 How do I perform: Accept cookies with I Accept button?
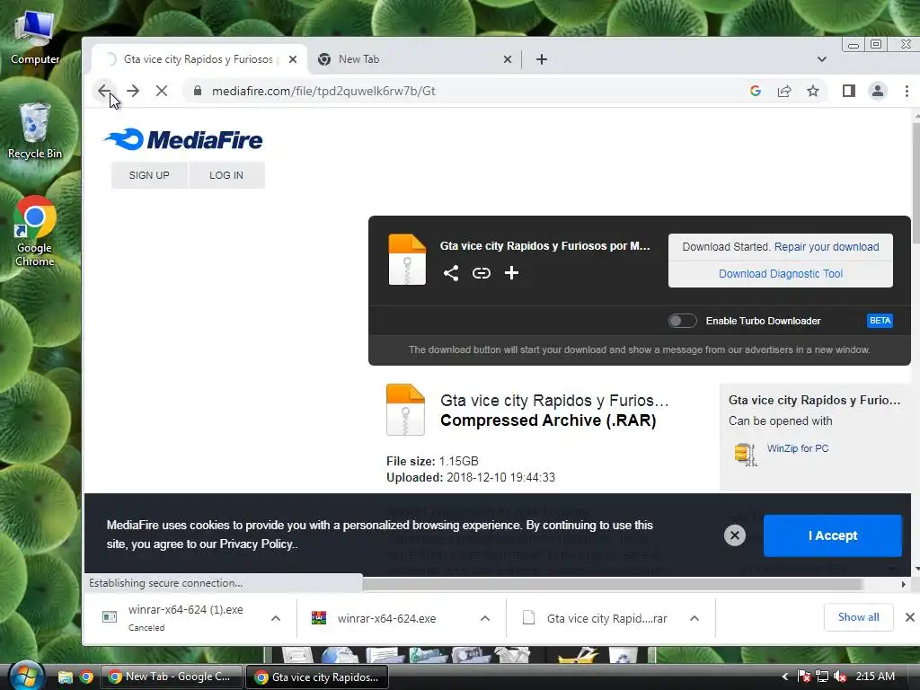click(x=832, y=535)
